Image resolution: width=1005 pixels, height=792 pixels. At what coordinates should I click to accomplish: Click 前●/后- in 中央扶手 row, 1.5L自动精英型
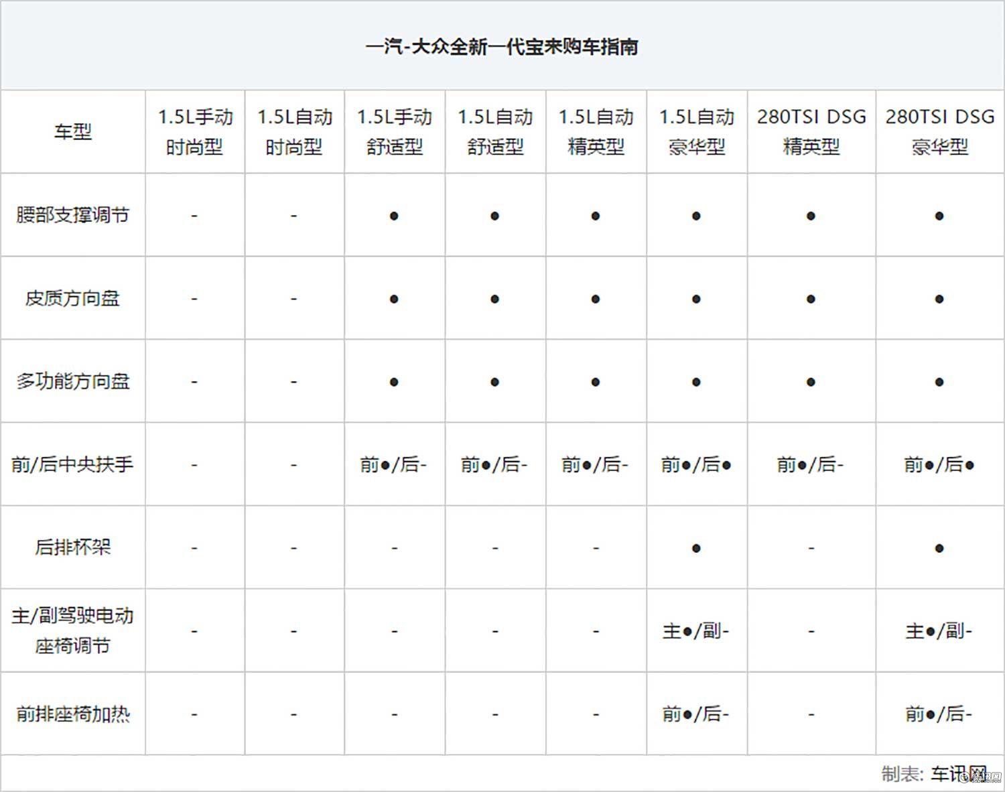595,464
